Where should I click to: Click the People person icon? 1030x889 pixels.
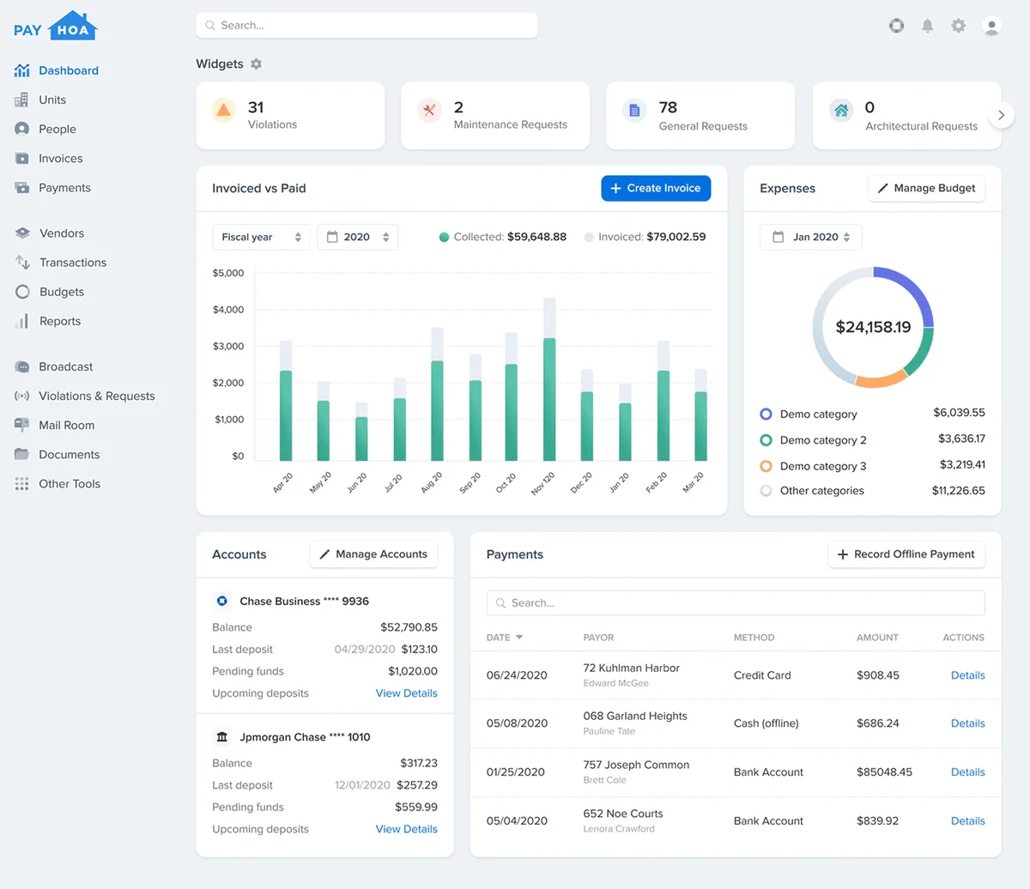coord(22,129)
